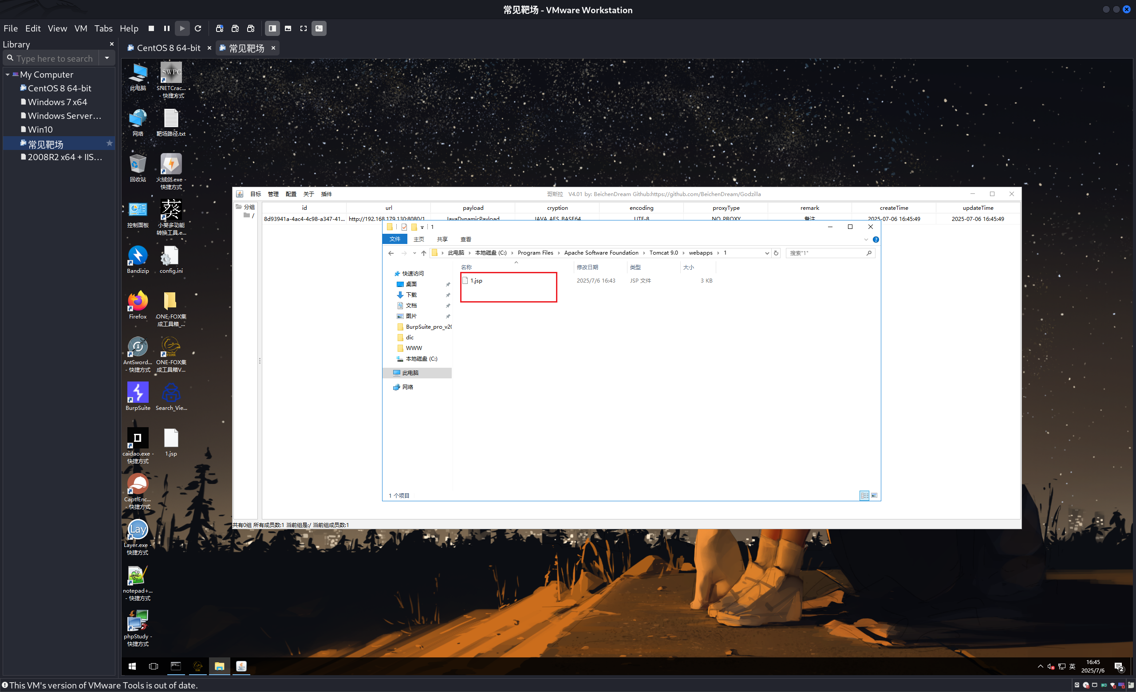
Task: Open 查看 ribbon tab in Explorer
Action: 465,240
